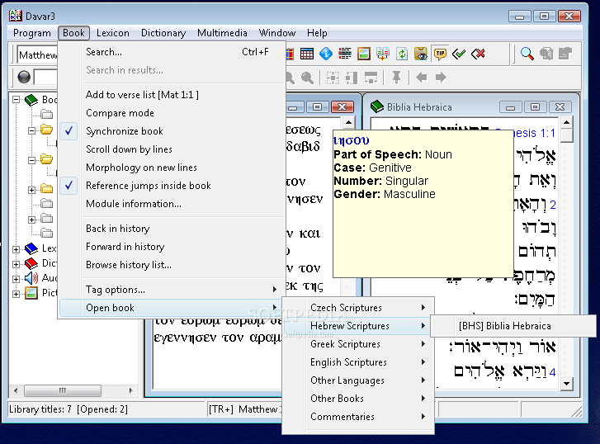Open the Dictionary menu

[163, 33]
